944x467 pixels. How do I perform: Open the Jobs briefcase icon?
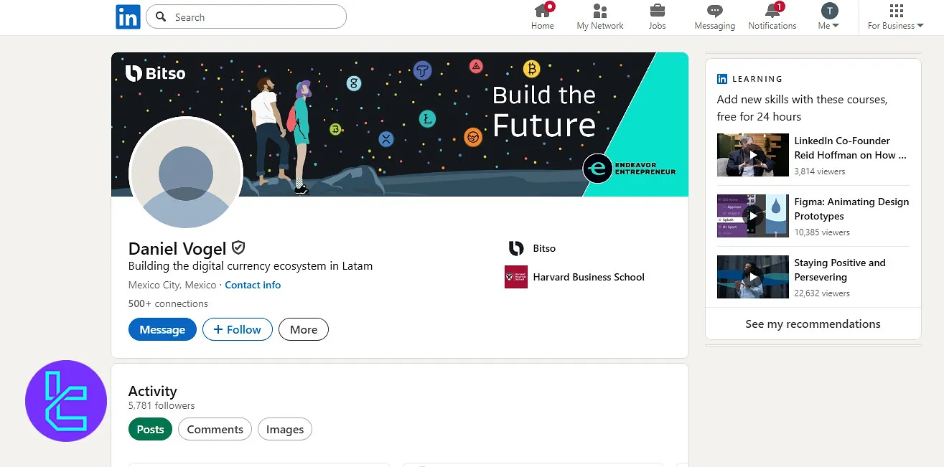click(657, 11)
